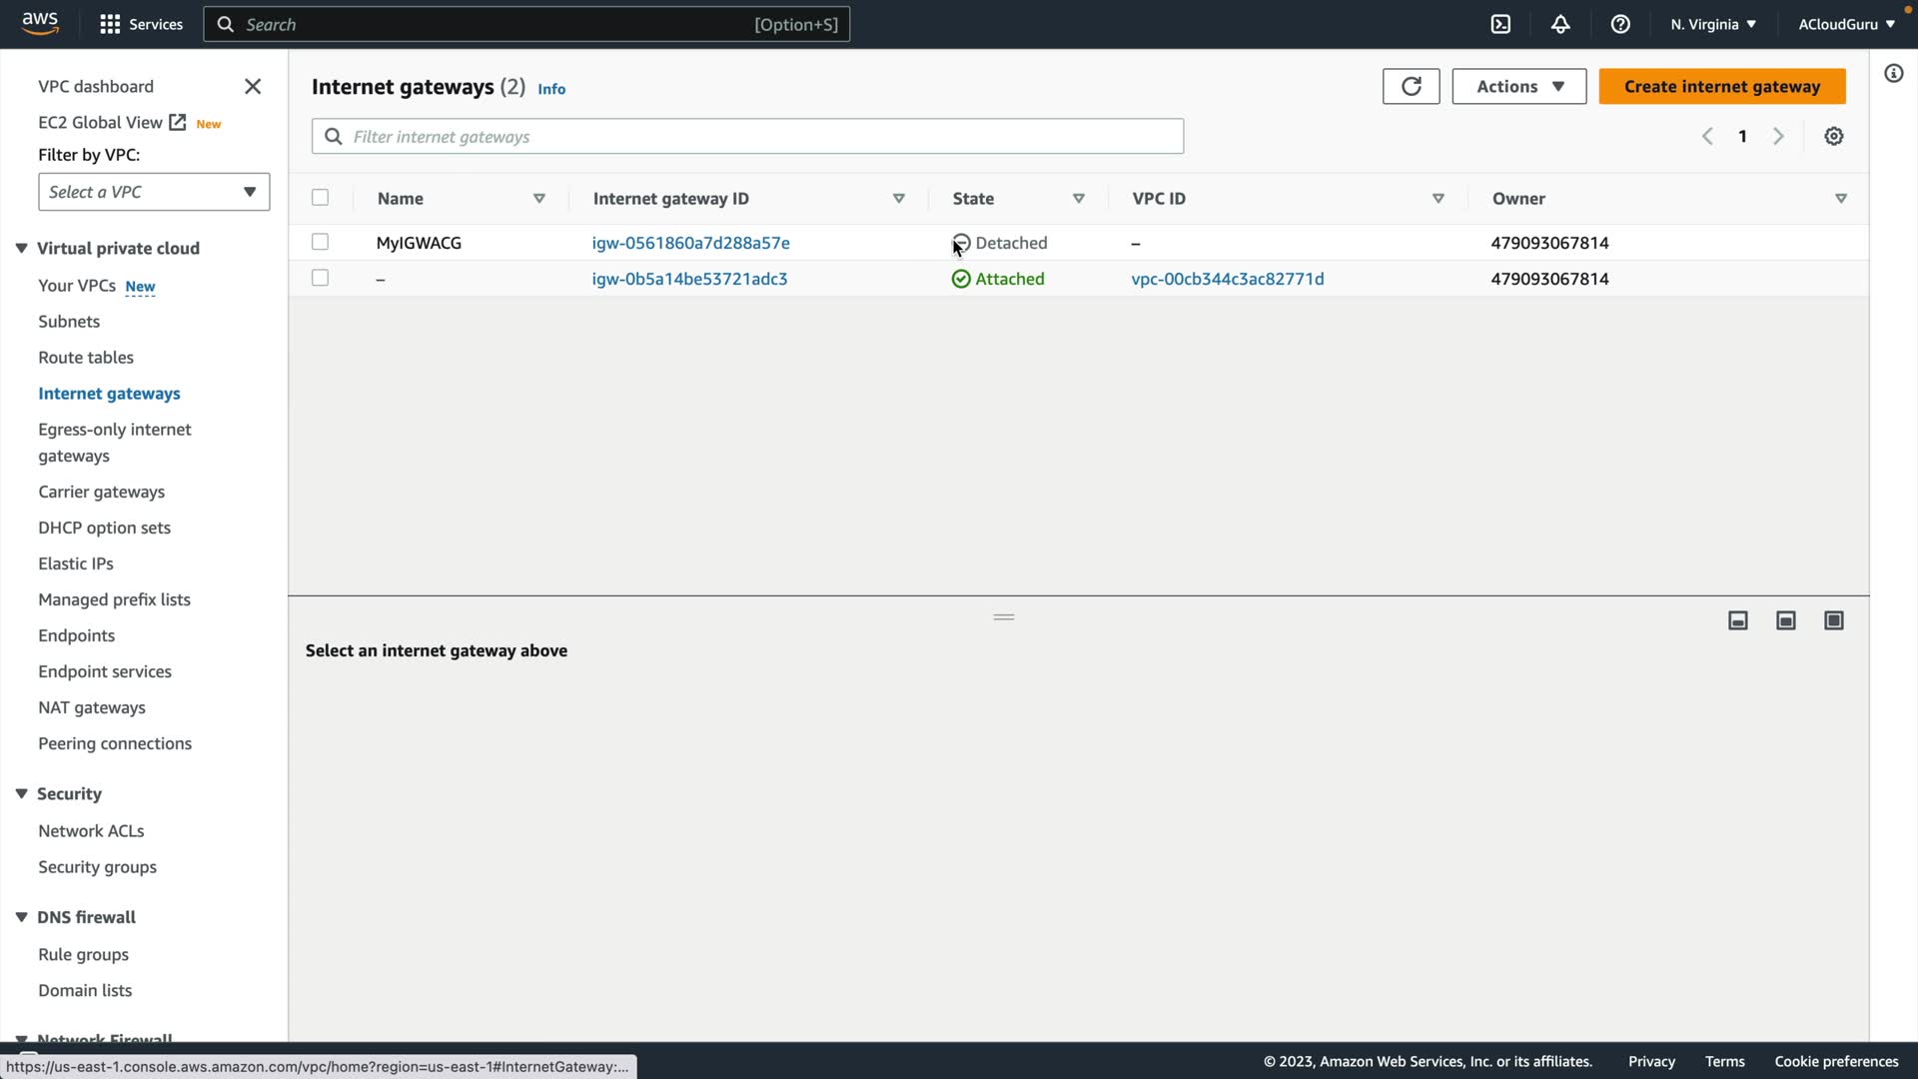Open the Services grid menu
The width and height of the screenshot is (1918, 1079).
point(110,24)
